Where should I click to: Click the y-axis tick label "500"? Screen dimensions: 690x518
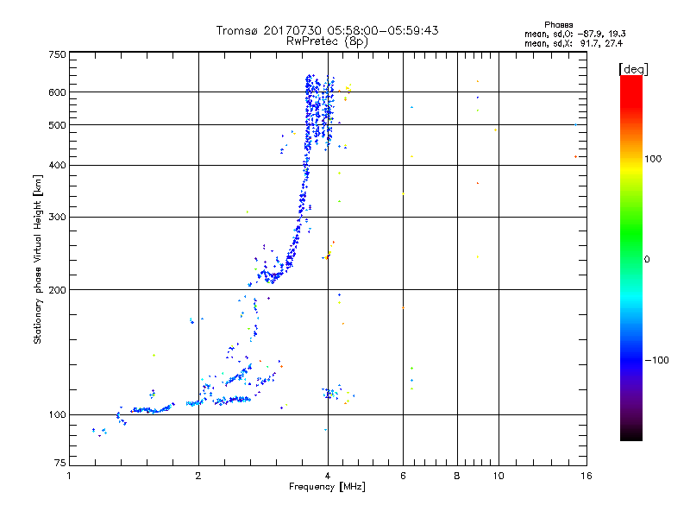(x=57, y=125)
